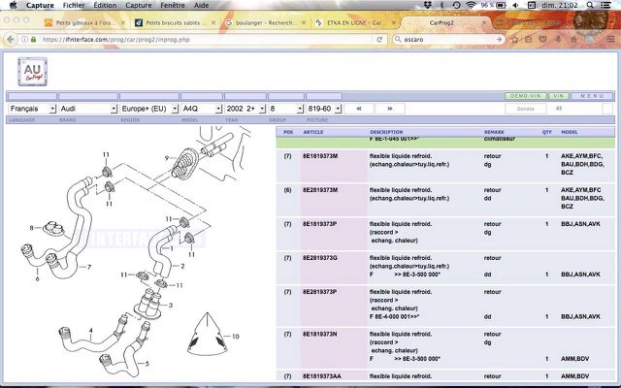Click part number 8 in diagram
This screenshot has height=388, width=621.
pyautogui.click(x=32, y=228)
